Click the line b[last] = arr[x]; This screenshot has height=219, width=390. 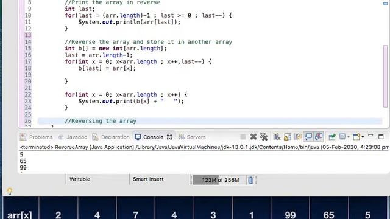pyautogui.click(x=107, y=68)
